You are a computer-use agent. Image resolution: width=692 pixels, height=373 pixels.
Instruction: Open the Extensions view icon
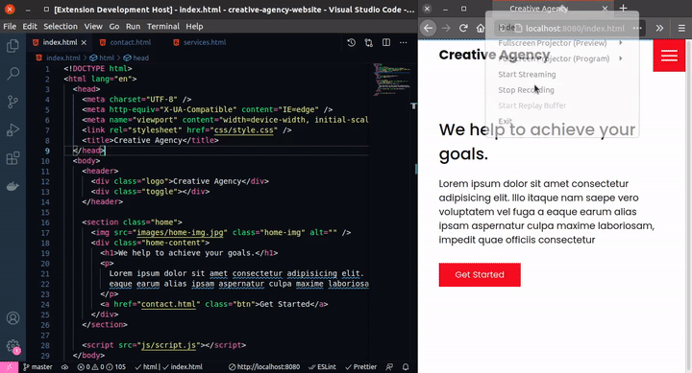click(x=12, y=157)
